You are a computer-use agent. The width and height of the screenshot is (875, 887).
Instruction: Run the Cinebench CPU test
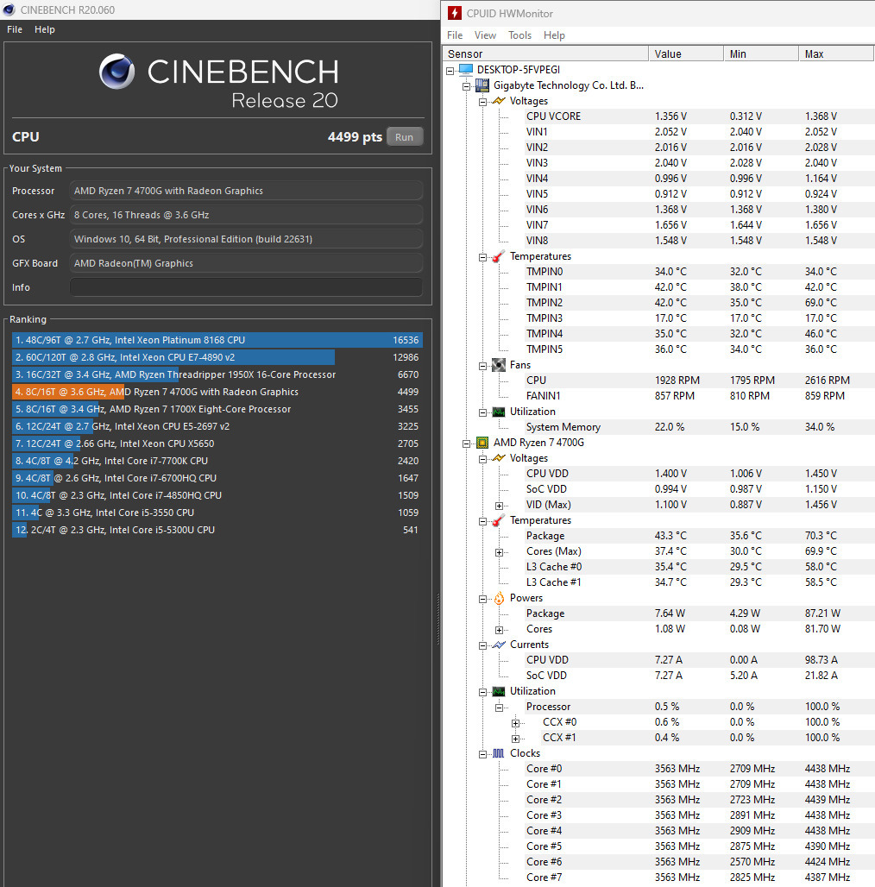pos(405,137)
